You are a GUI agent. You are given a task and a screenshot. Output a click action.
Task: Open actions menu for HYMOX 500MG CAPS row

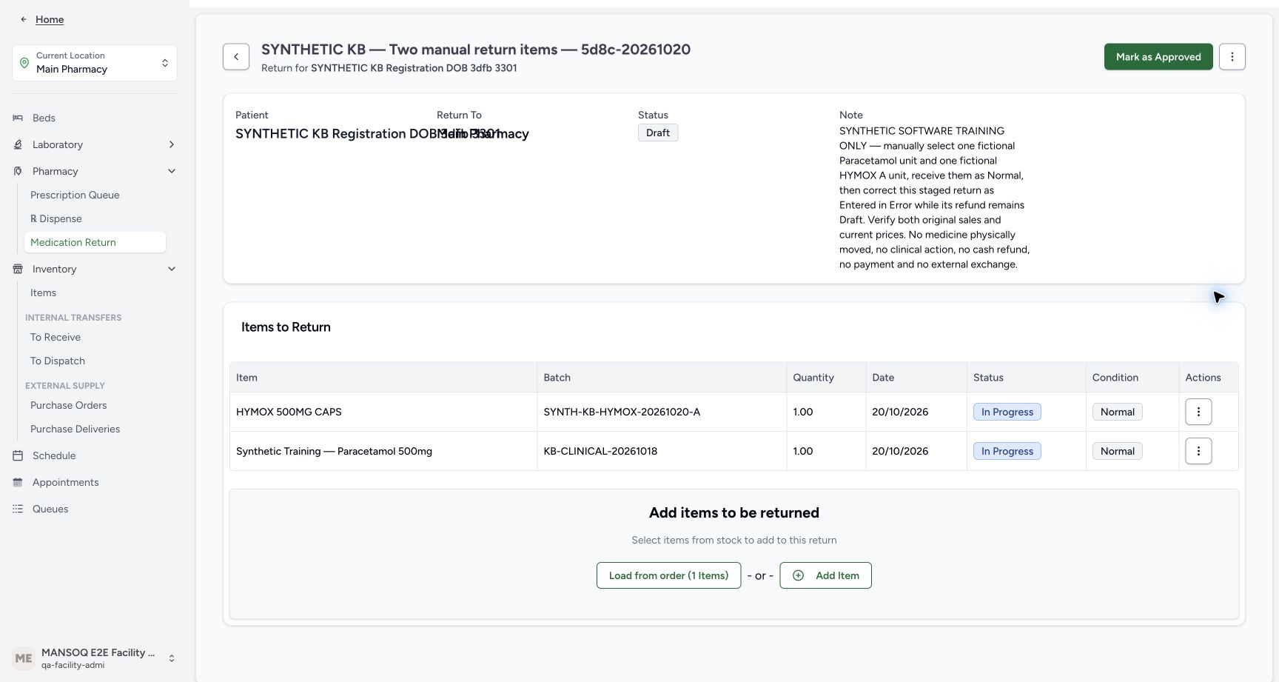(x=1198, y=412)
